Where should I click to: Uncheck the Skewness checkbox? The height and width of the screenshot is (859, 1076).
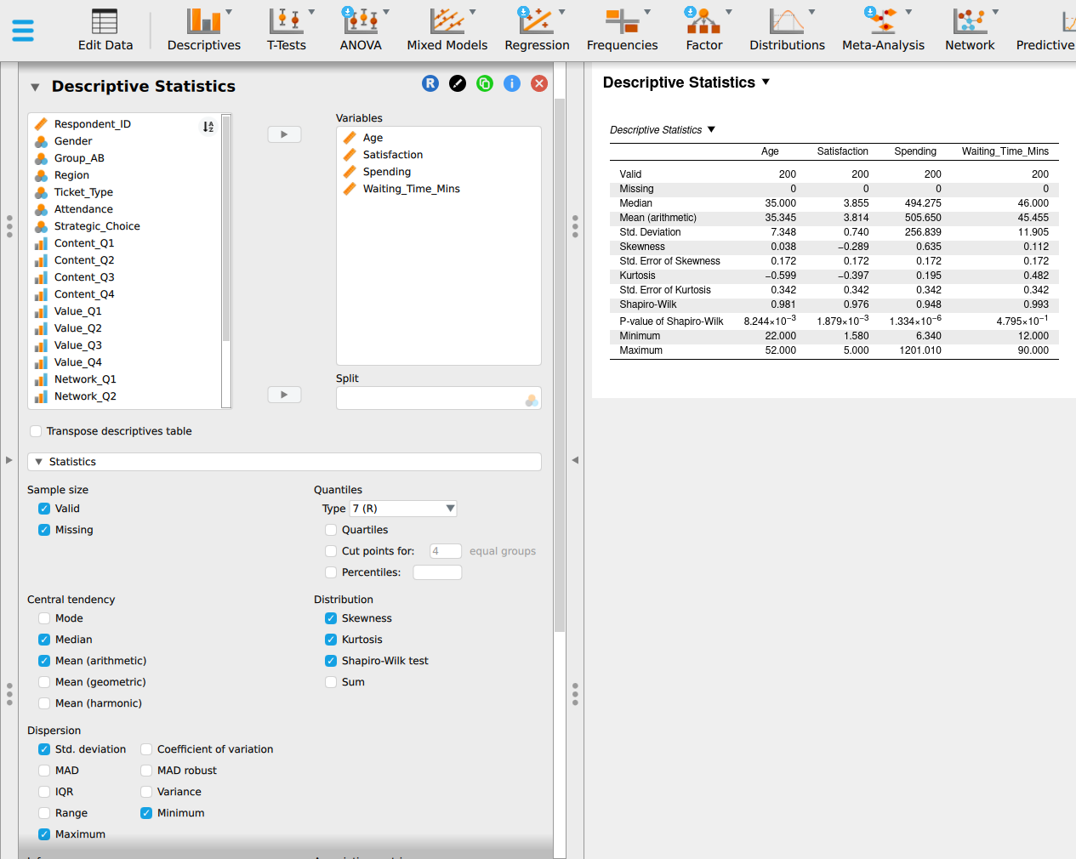331,618
